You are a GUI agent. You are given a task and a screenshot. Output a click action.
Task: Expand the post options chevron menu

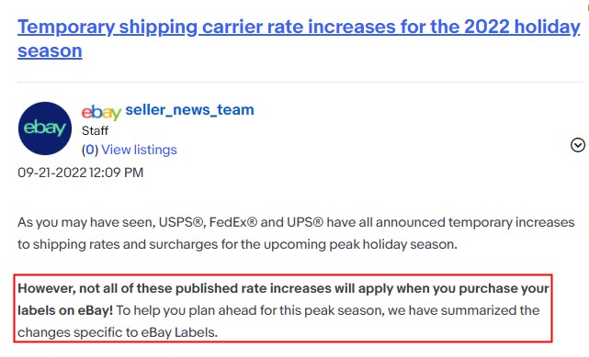(578, 145)
